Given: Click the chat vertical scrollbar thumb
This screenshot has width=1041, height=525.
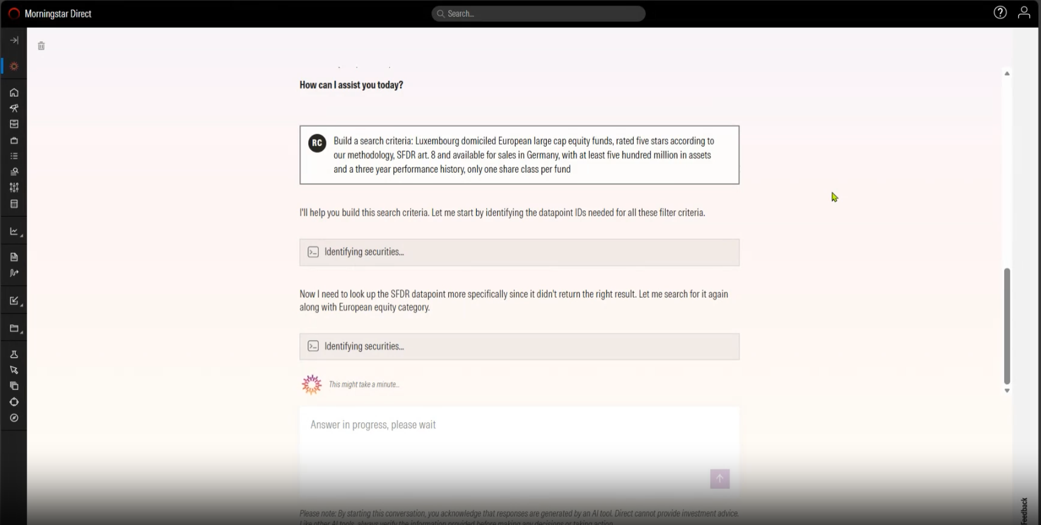Looking at the screenshot, I should click(1007, 326).
